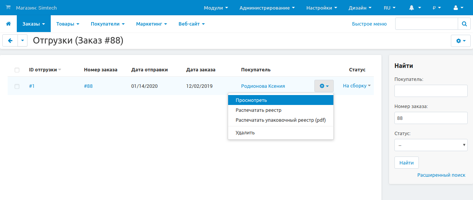The image size is (473, 200).
Task: Click the Покупатель search input field
Action: tap(431, 91)
